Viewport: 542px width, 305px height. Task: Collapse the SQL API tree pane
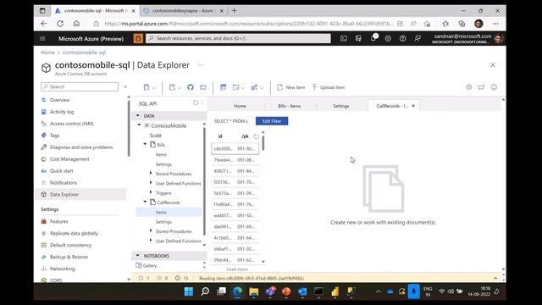coord(202,103)
